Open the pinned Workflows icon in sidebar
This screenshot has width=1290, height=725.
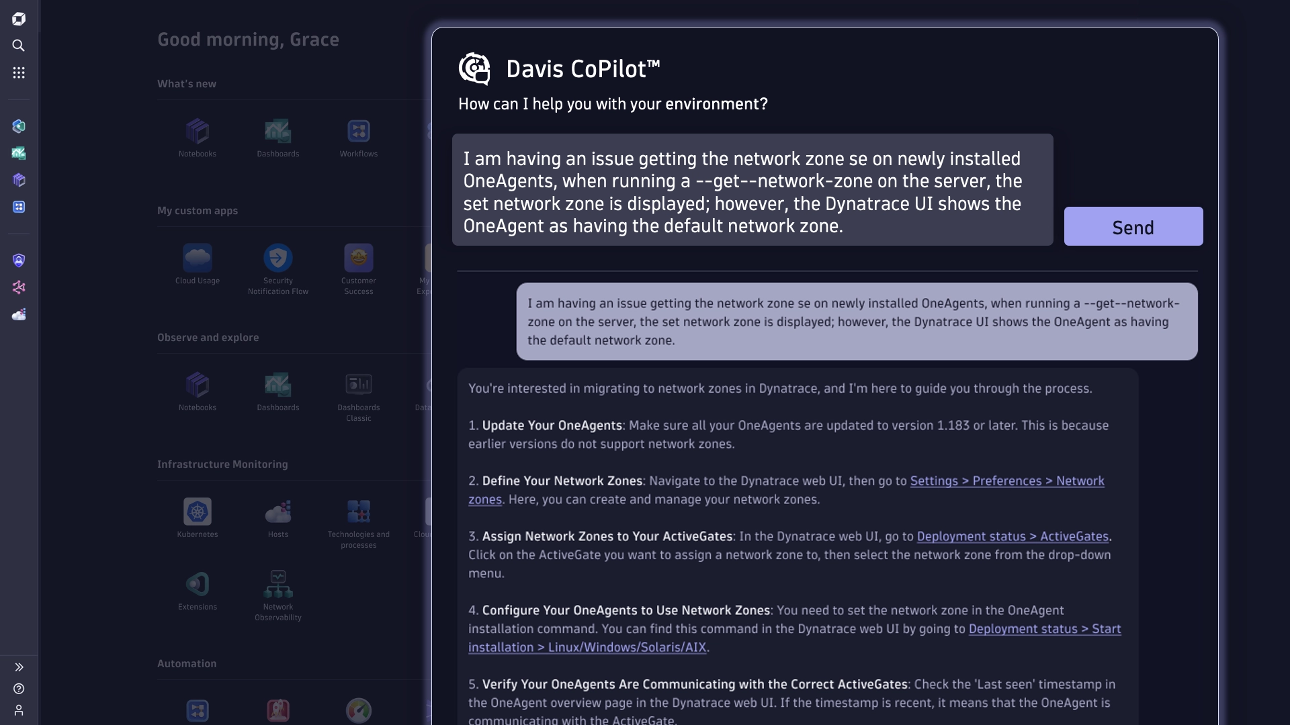click(19, 207)
